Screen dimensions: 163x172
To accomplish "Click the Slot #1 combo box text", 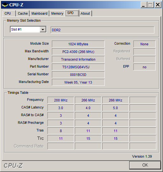I will click(x=16, y=29).
